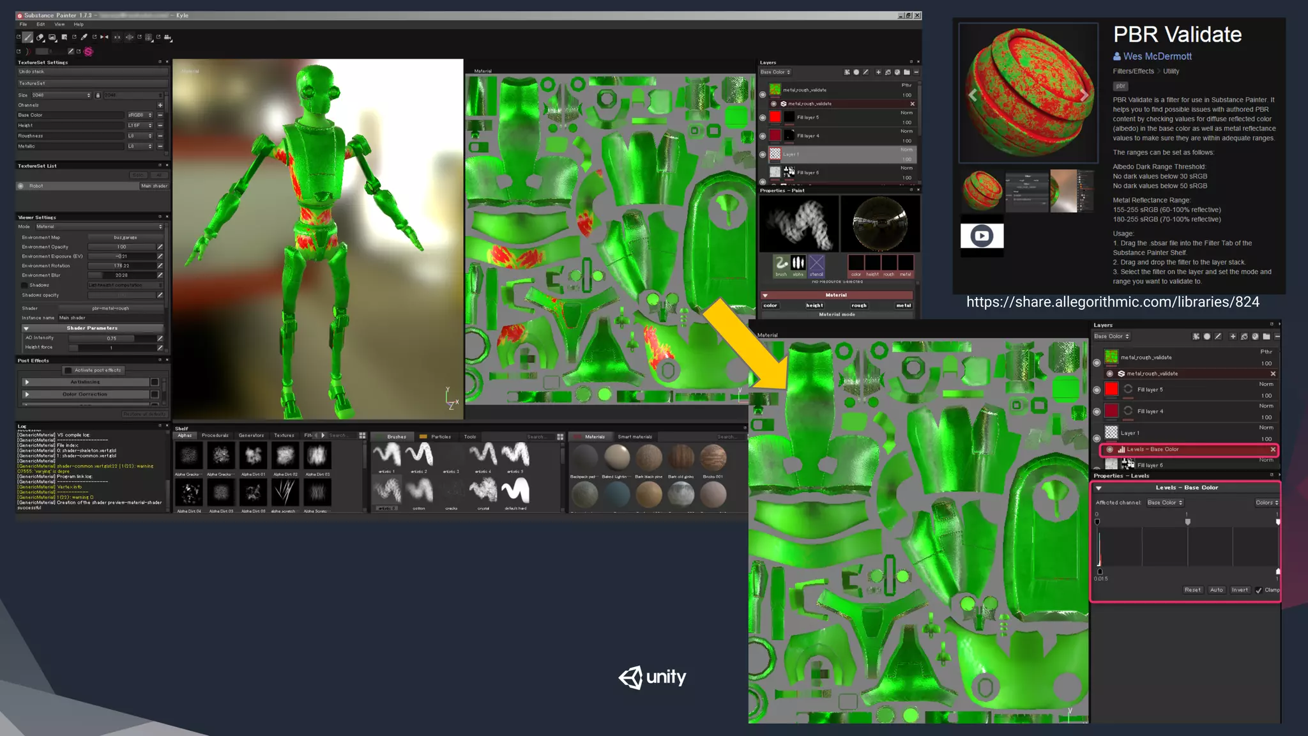Open the File menu
Viewport: 1308px width, 736px height.
click(23, 24)
